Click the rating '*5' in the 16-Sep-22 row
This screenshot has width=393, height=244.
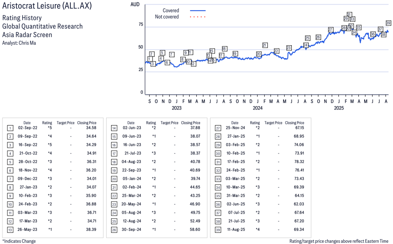(x=50, y=145)
